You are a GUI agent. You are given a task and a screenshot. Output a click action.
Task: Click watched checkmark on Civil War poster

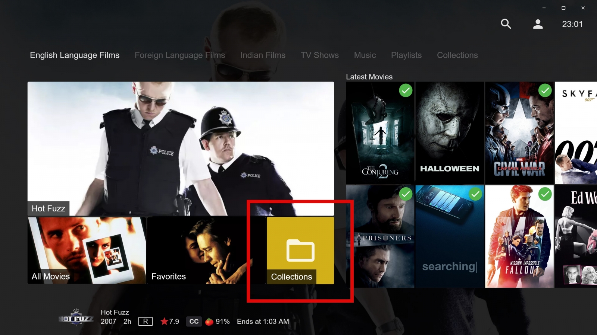point(545,90)
